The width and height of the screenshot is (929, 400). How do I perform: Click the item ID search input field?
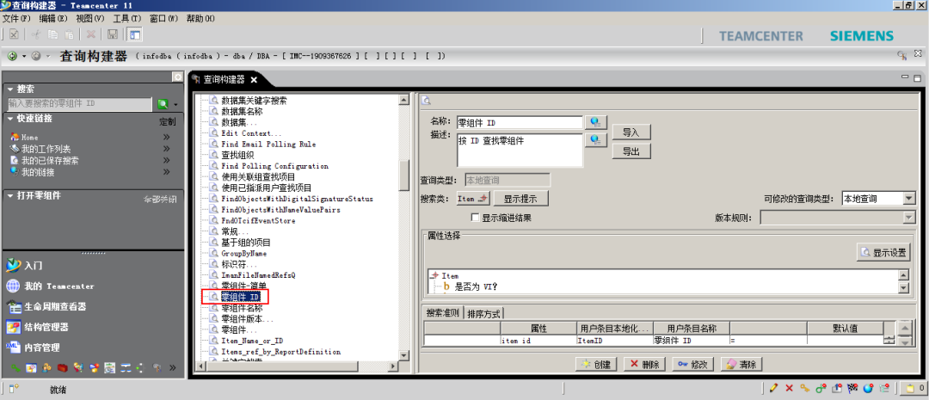click(x=79, y=104)
